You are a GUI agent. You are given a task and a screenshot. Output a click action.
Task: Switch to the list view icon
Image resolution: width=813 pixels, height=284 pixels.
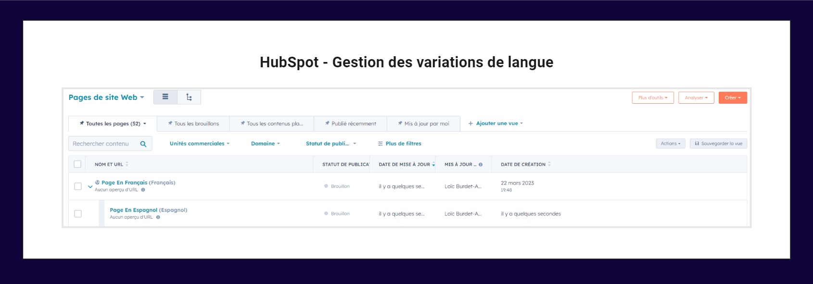[x=165, y=97]
